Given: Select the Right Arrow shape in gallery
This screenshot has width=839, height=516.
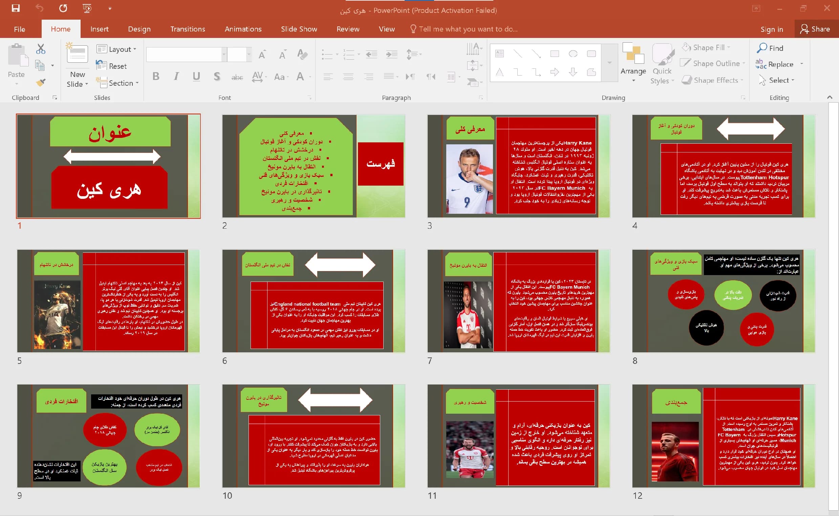Looking at the screenshot, I should point(555,72).
